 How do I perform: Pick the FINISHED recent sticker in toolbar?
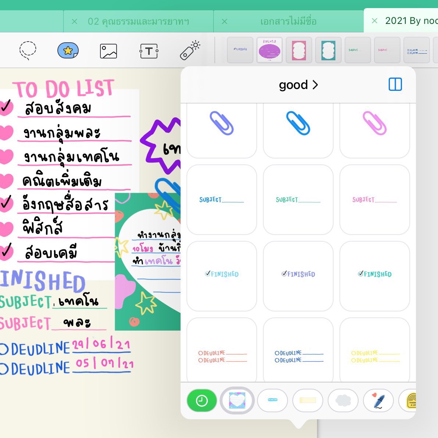click(240, 50)
